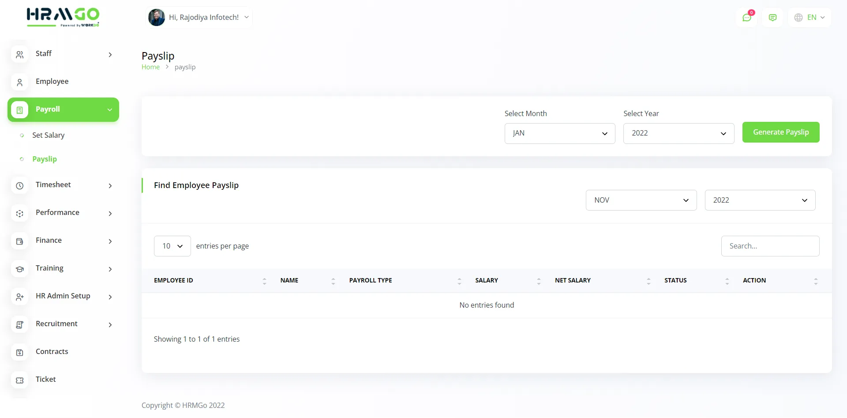This screenshot has width=847, height=418.
Task: Click the HRMGo logo
Action: 63,17
